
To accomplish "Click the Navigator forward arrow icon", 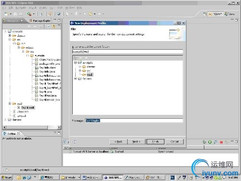I will click(35, 27).
